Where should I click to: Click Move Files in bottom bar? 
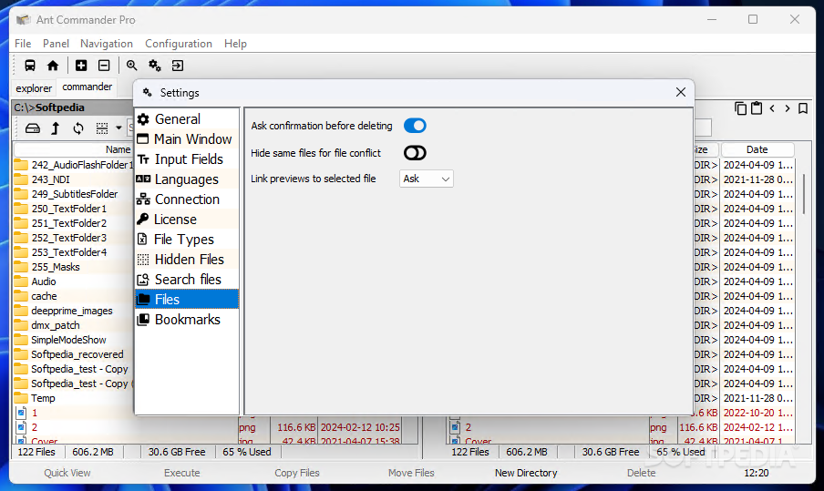pyautogui.click(x=411, y=473)
